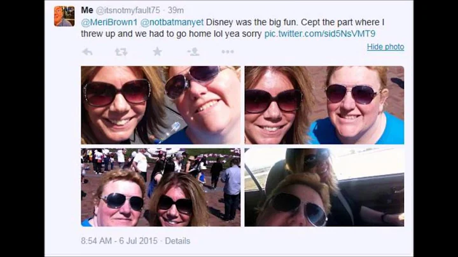Open the more options ellipsis menu
Viewport: 458px width, 257px height.
point(227,52)
